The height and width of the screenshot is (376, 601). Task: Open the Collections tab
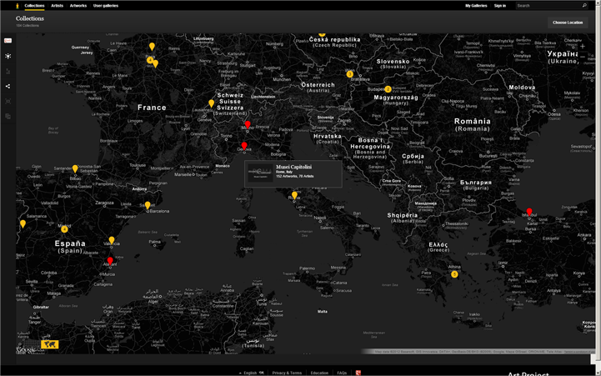pyautogui.click(x=34, y=6)
